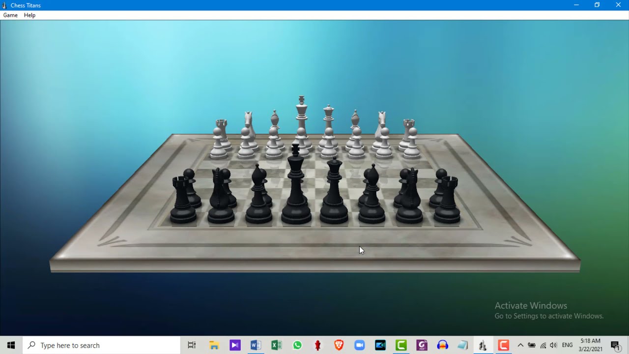This screenshot has width=629, height=354.
Task: Click the taskbar search box
Action: [x=102, y=345]
